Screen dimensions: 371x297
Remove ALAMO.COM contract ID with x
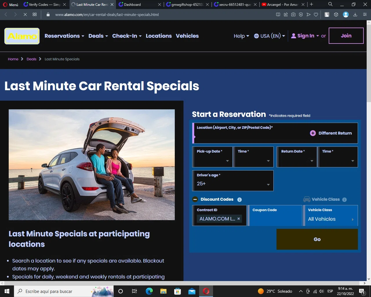click(x=239, y=219)
